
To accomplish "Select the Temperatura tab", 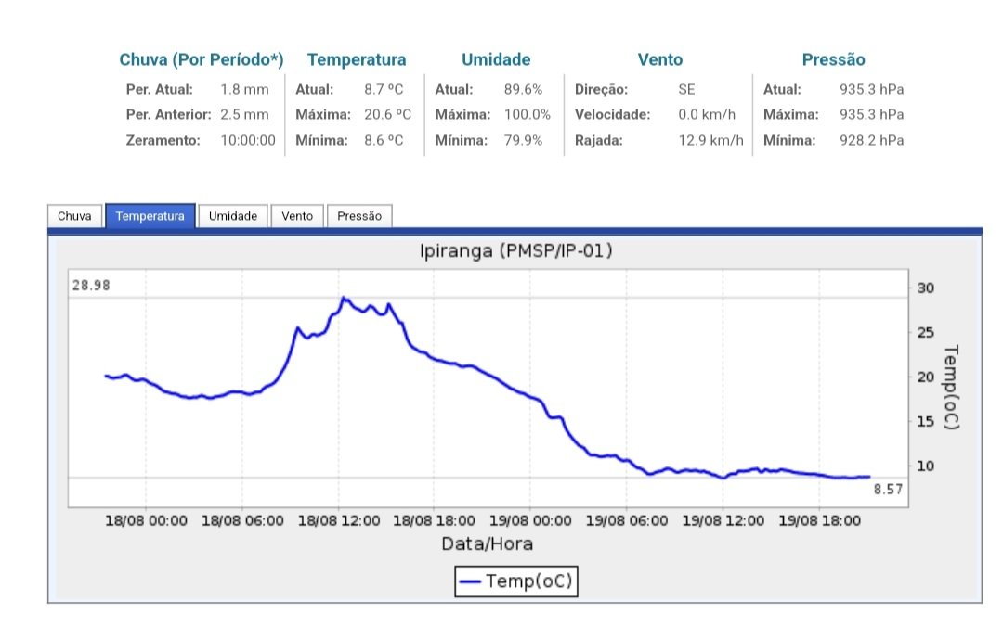I will (x=150, y=216).
